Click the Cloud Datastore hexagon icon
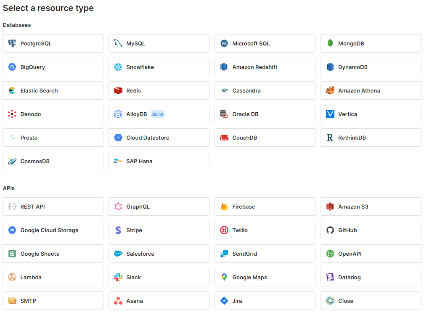 click(118, 138)
